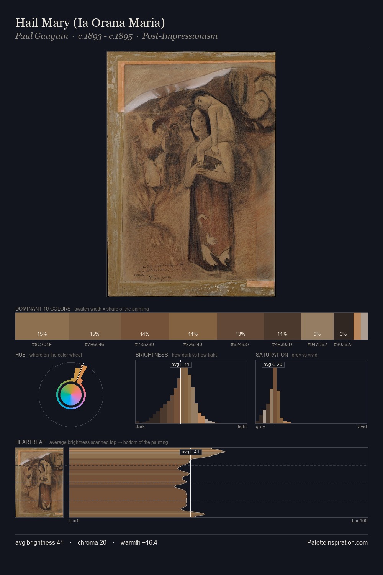This screenshot has height=575, width=383.
Task: Click the 'Post-Impressionism' style text
Action: pos(180,36)
